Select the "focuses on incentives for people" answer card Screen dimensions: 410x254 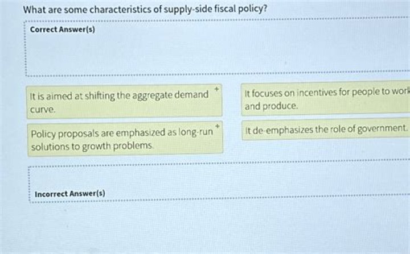[x=326, y=100]
